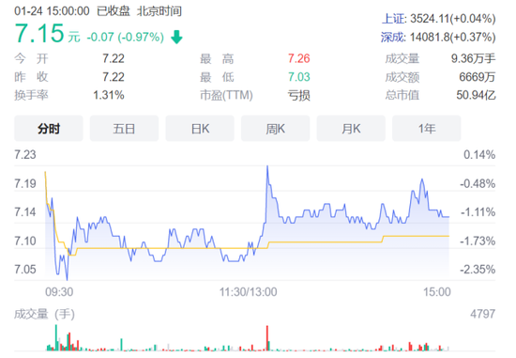Open the 周K weekly candlestick tab

(276, 128)
